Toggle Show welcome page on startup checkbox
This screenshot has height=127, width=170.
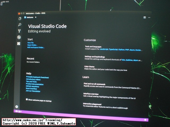click(27, 99)
